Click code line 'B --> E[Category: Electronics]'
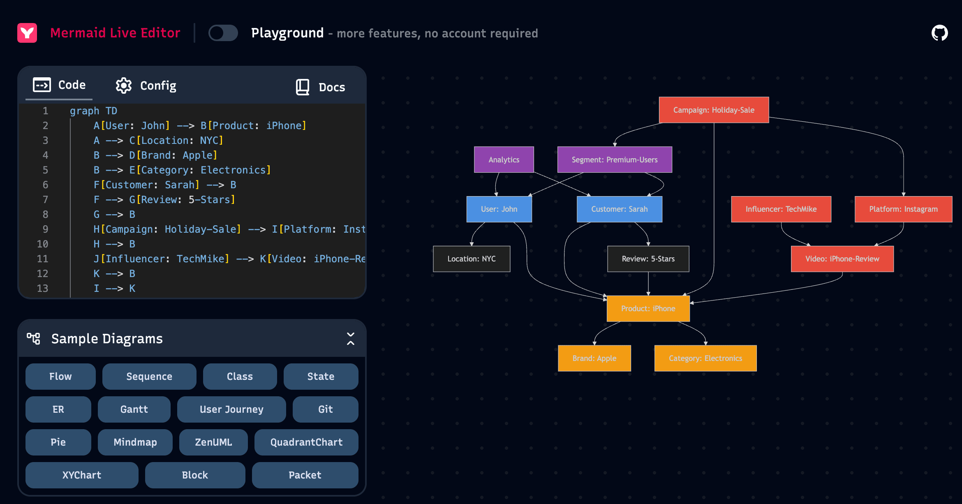962x504 pixels. pyautogui.click(x=182, y=170)
